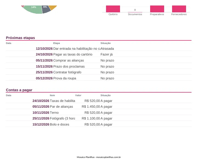Select the date 10/11/2026

[x=41, y=113]
